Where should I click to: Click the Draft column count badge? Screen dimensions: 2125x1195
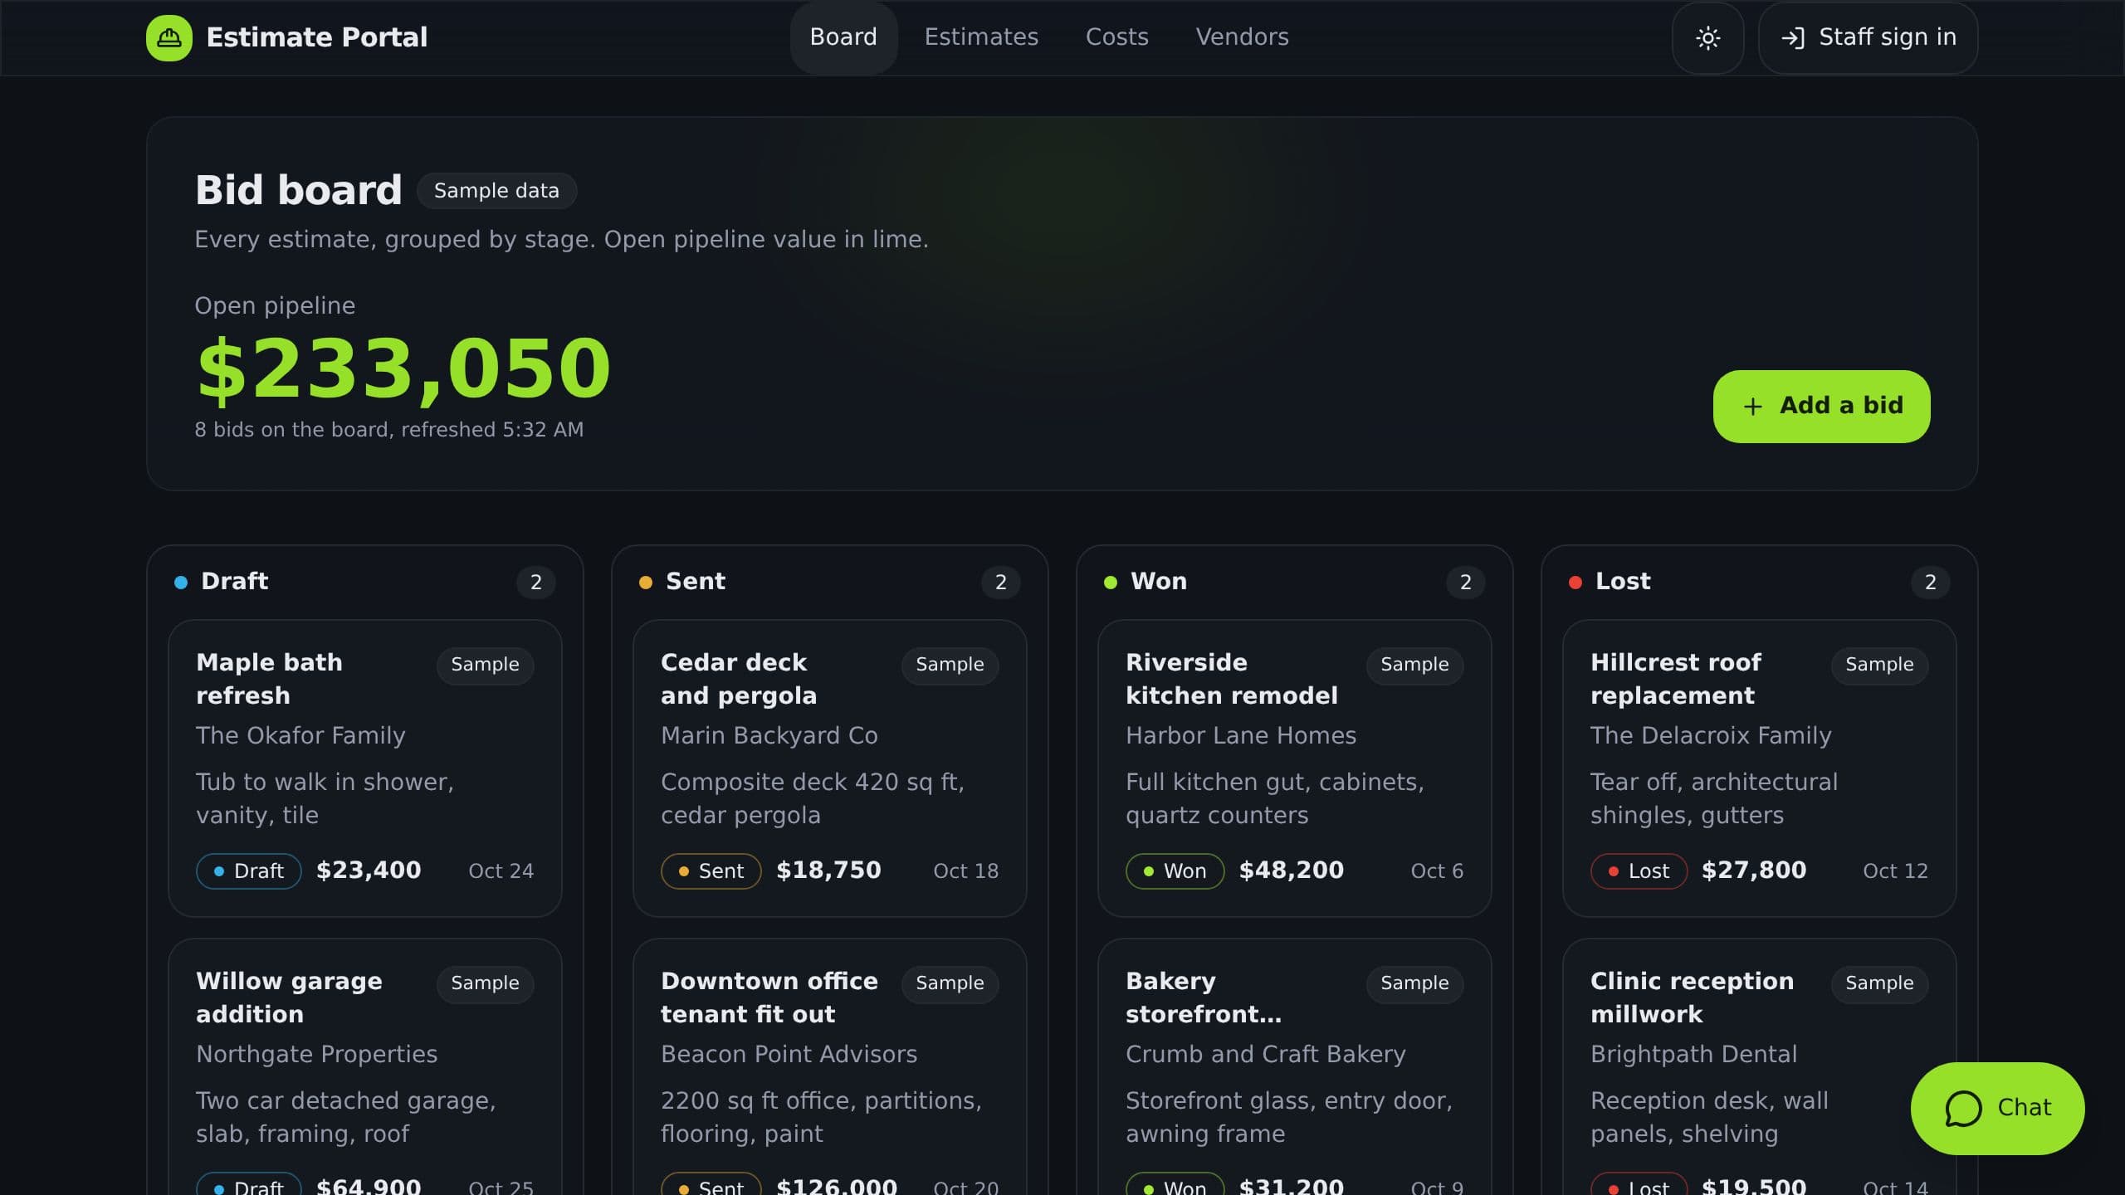(536, 583)
